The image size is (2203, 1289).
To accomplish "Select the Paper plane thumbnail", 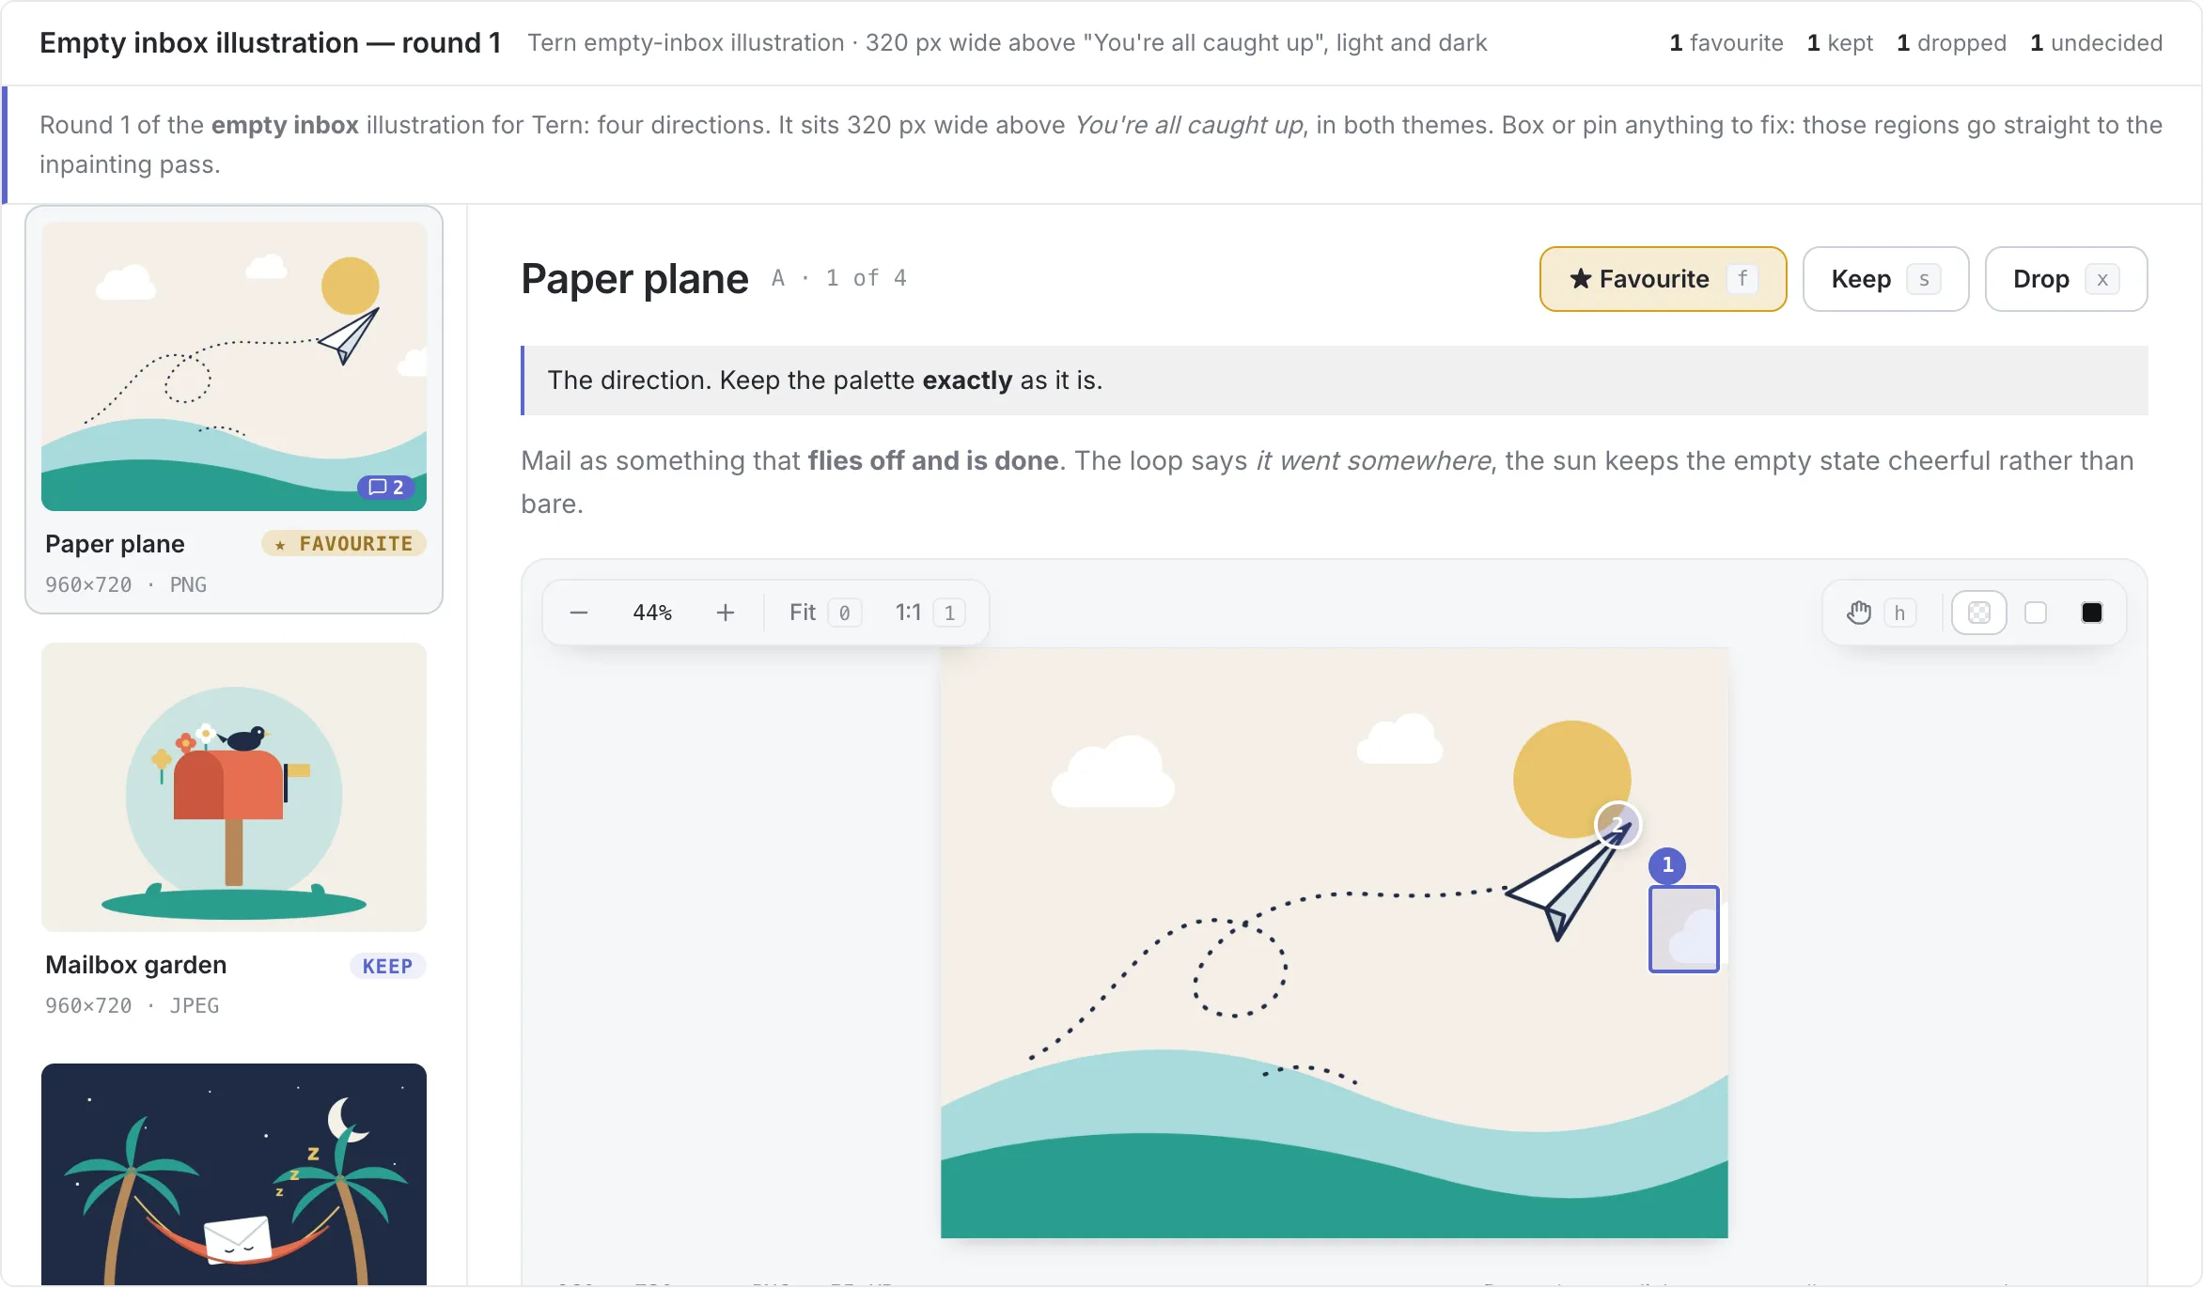I will 234,366.
